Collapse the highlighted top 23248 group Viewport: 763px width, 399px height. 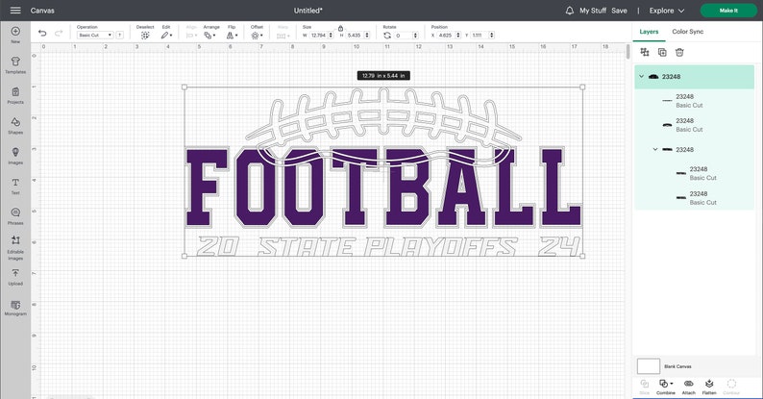[641, 76]
